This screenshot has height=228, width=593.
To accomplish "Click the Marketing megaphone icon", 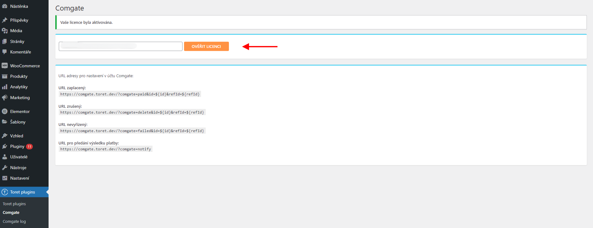I will (5, 97).
